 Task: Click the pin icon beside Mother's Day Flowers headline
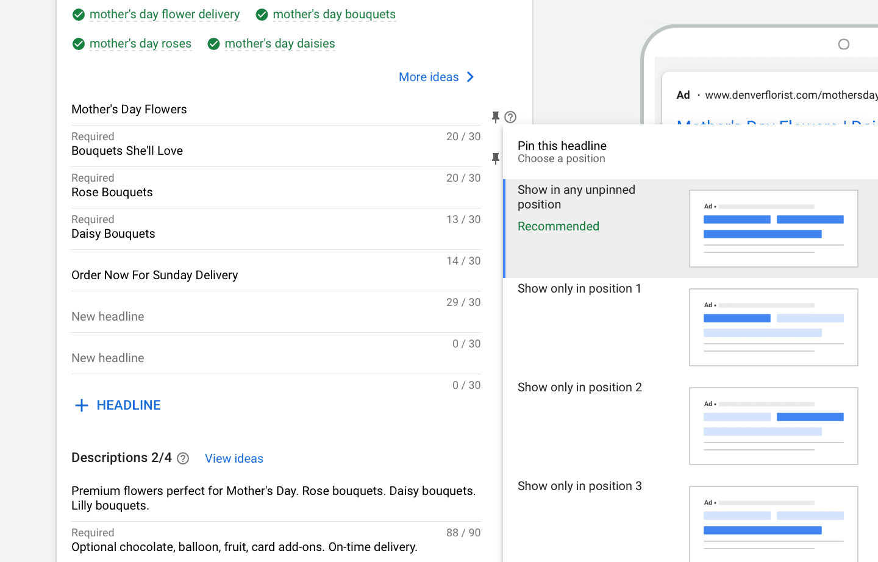(496, 116)
